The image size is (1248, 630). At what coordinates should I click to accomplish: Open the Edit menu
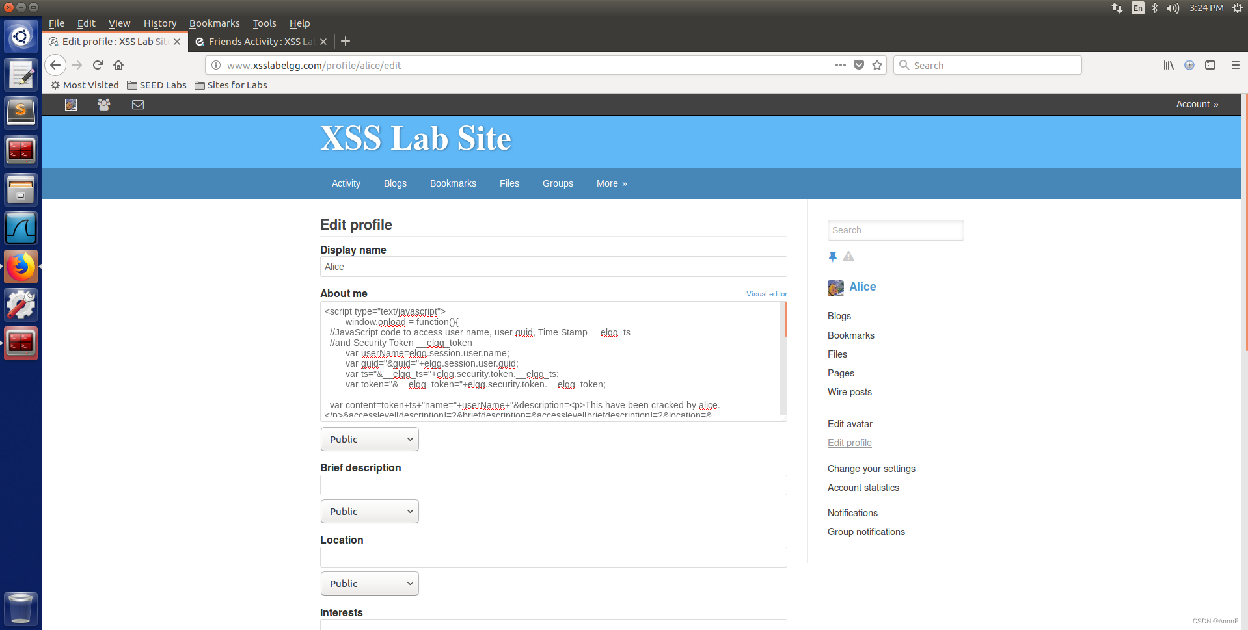click(x=86, y=23)
